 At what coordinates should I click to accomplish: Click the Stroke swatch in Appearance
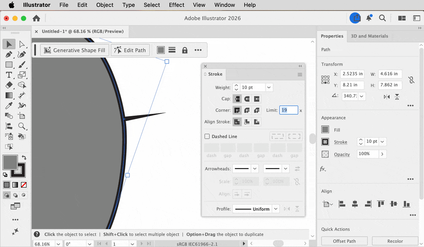[x=325, y=142]
